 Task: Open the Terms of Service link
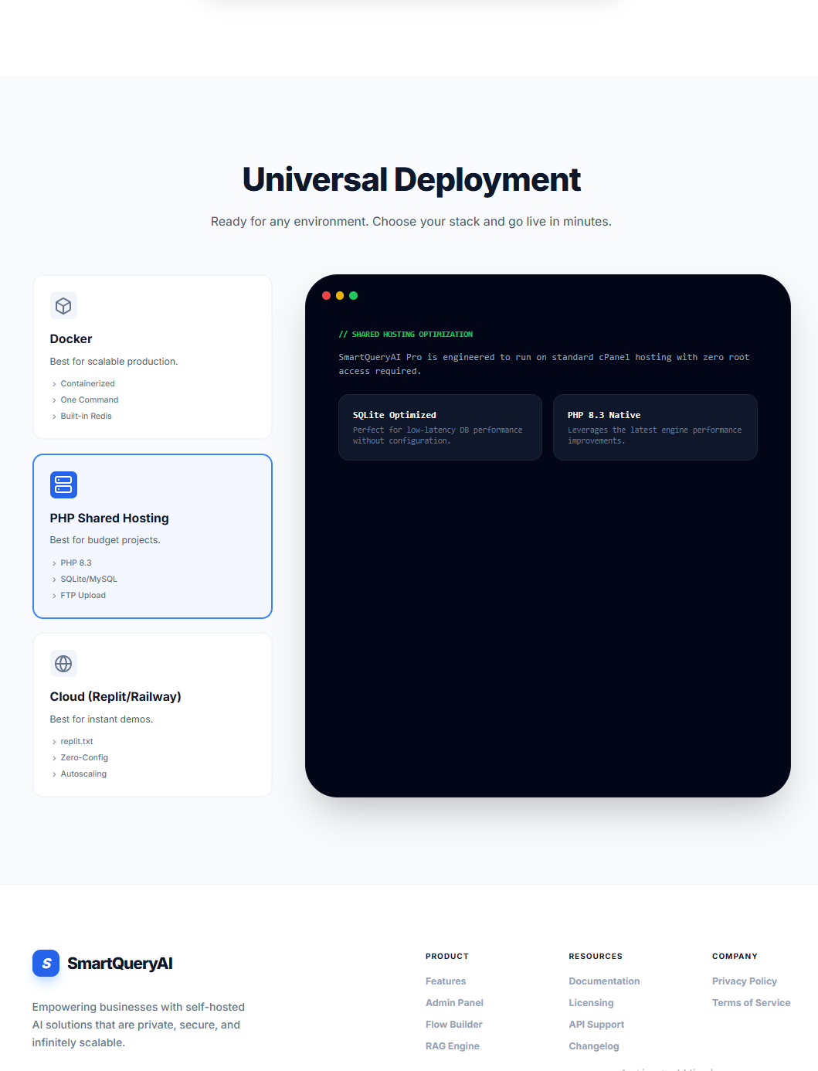751,1003
